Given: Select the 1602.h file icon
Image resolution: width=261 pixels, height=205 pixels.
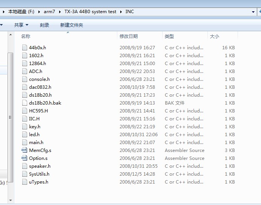Looking at the screenshot, I should pyautogui.click(x=25, y=55).
